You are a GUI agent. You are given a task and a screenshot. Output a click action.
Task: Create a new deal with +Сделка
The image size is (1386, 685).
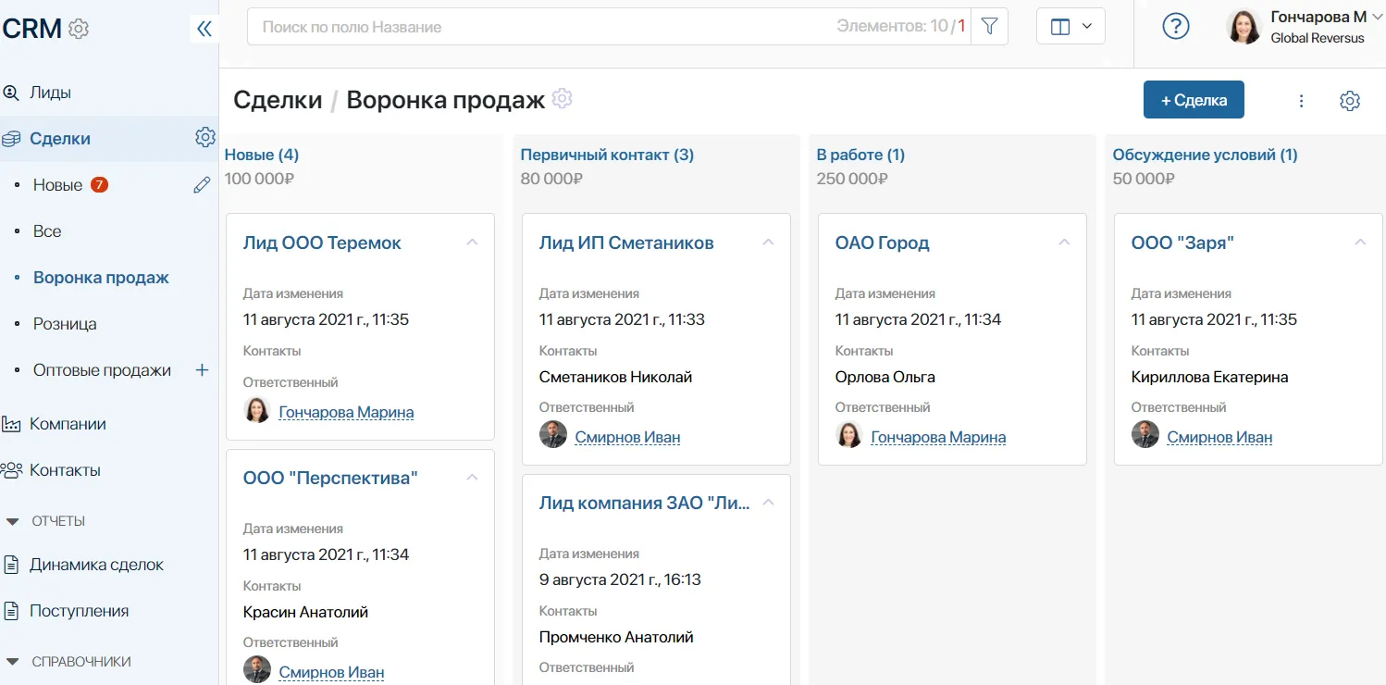[1194, 99]
